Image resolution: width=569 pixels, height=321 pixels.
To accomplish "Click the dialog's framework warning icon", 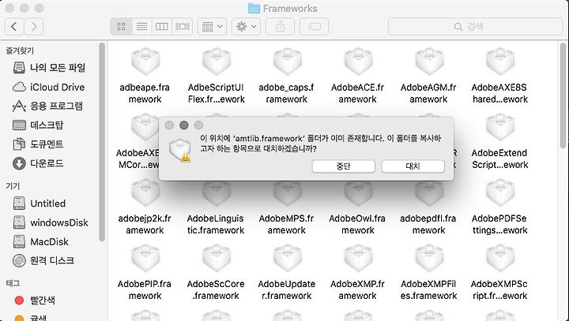I will point(180,151).
